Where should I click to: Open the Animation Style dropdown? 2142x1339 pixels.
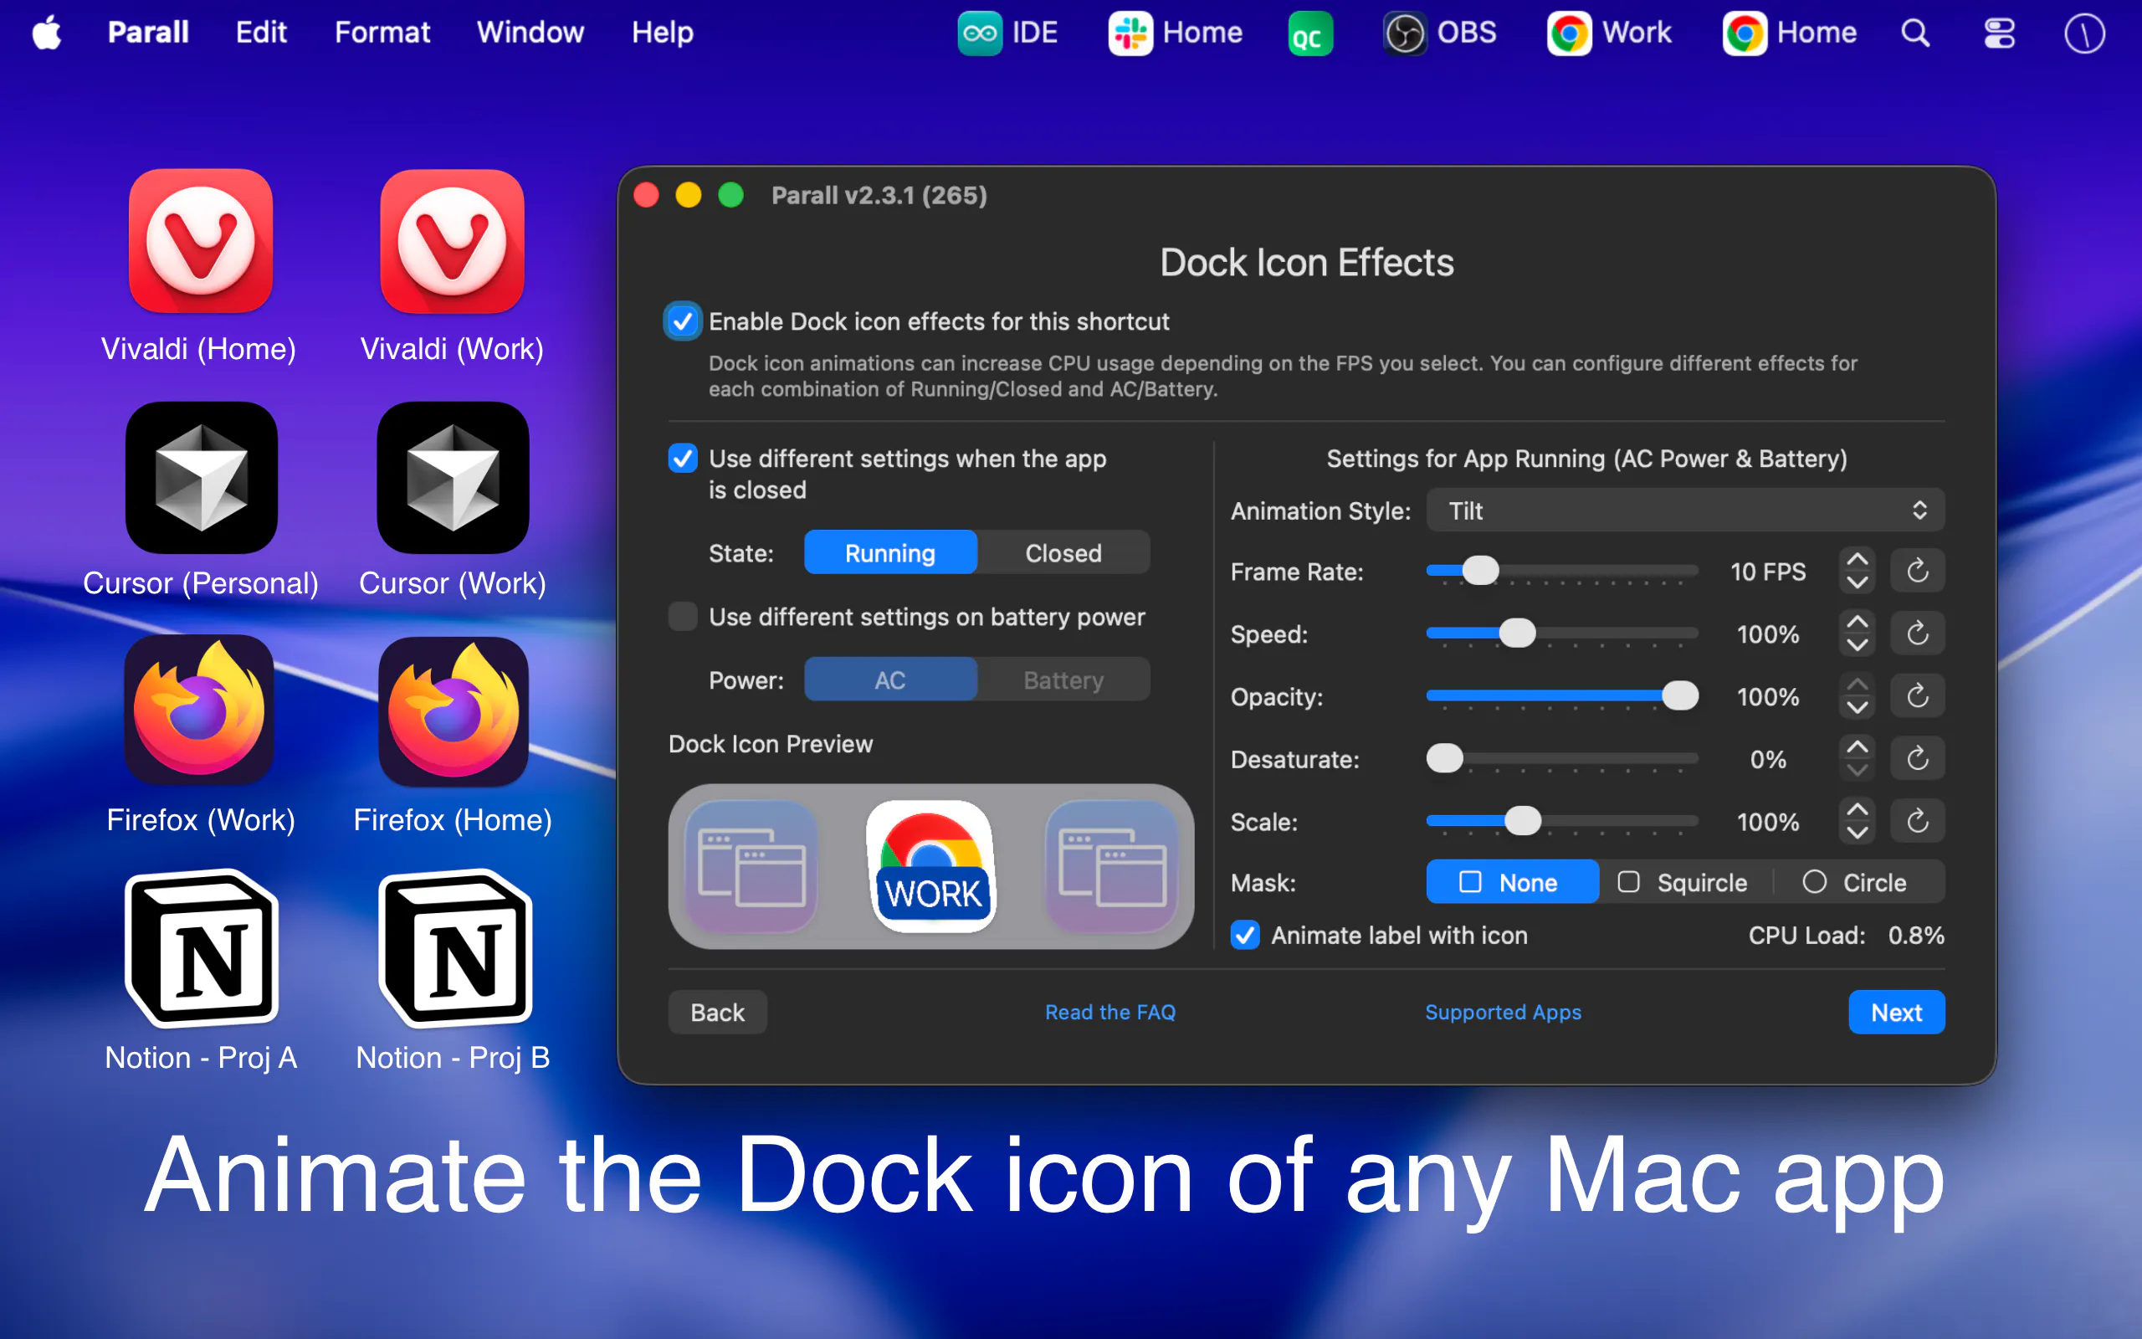[x=1685, y=510]
